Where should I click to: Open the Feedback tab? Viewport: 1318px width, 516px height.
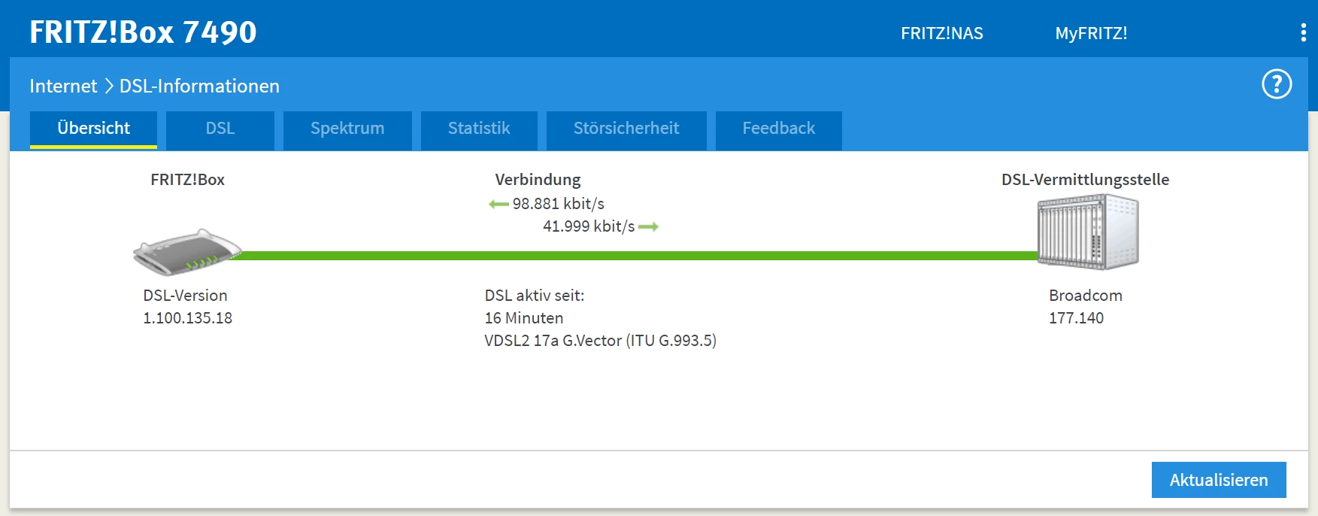pyautogui.click(x=778, y=129)
